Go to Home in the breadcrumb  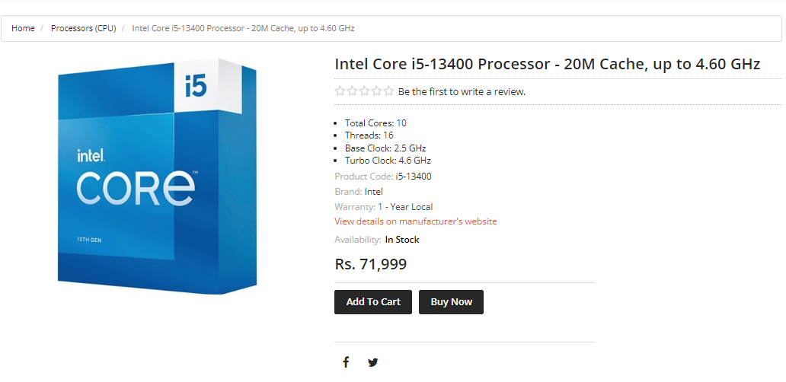coord(23,28)
